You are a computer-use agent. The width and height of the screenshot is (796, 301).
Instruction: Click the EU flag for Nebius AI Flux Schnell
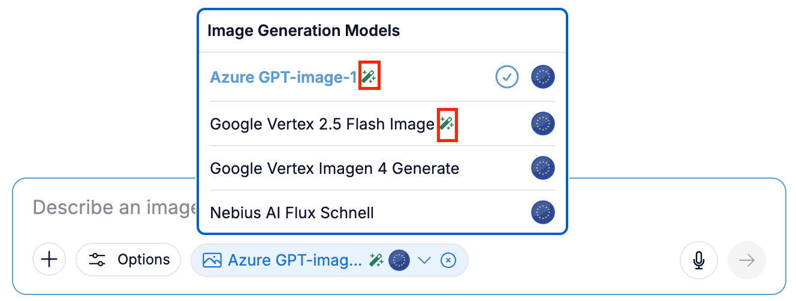point(543,212)
